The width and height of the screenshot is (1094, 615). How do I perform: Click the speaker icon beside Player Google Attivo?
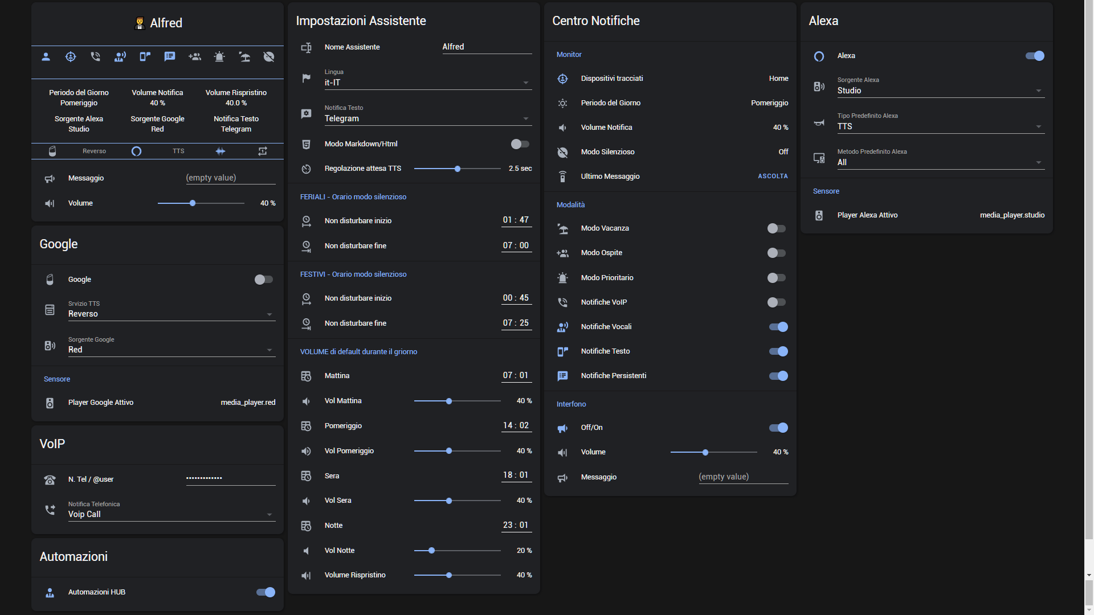click(x=50, y=403)
